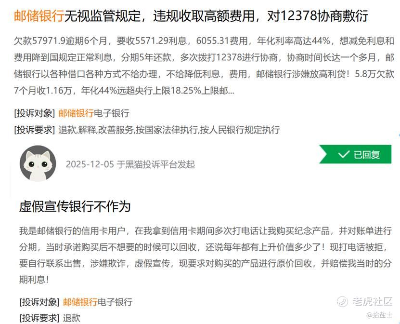Click the checkmark icon in 已回复 badge
This screenshot has height=324, width=400.
pyautogui.click(x=343, y=154)
